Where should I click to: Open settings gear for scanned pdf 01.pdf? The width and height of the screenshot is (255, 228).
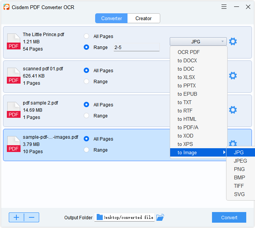pos(233,76)
